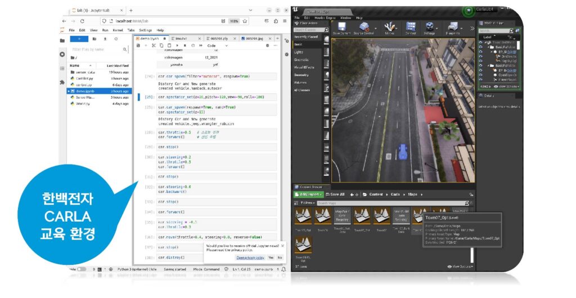Toggle Simple mode switch in Jupyter status bar
Screen dimensions: 576x298
(x=82, y=269)
